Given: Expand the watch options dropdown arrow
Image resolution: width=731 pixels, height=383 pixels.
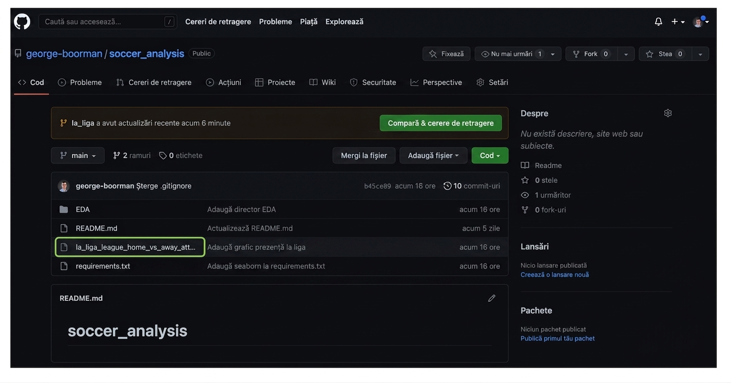Looking at the screenshot, I should click(553, 54).
